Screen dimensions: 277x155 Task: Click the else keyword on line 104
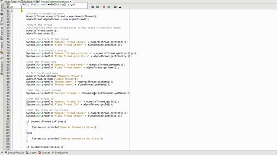(29, 133)
